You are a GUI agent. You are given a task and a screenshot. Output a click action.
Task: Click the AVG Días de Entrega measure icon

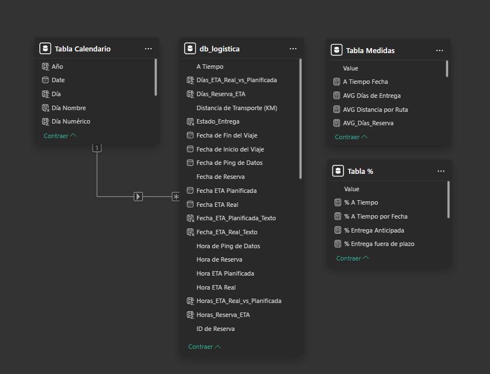click(337, 96)
